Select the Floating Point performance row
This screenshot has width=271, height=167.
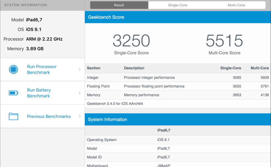tap(178, 86)
